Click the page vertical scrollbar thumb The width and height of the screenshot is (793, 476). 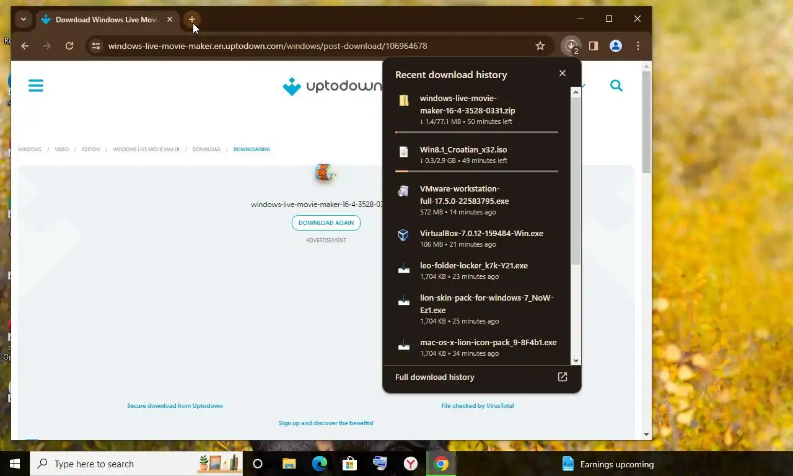pos(647,121)
